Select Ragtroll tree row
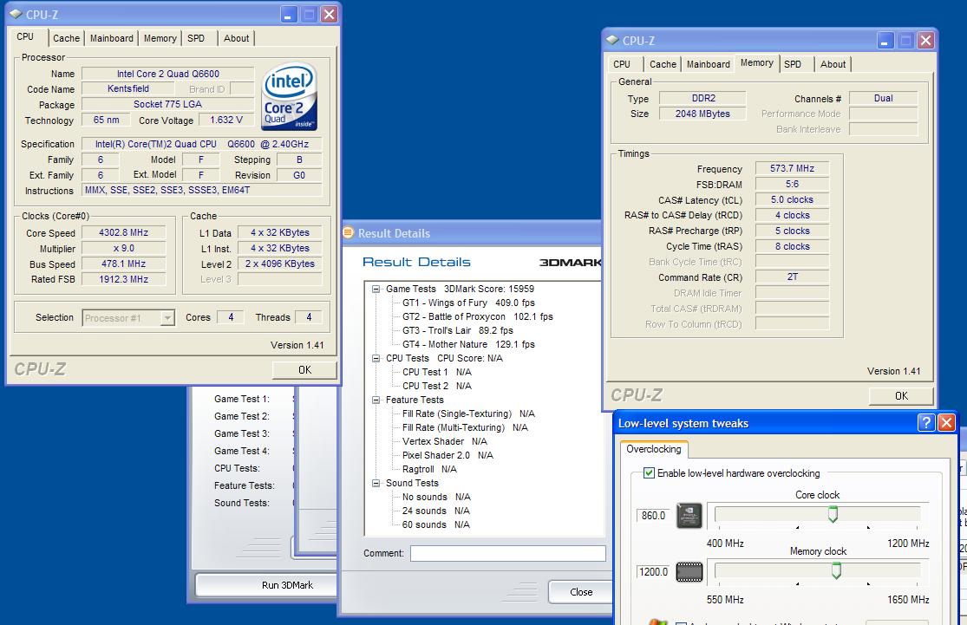This screenshot has width=967, height=625. (429, 469)
